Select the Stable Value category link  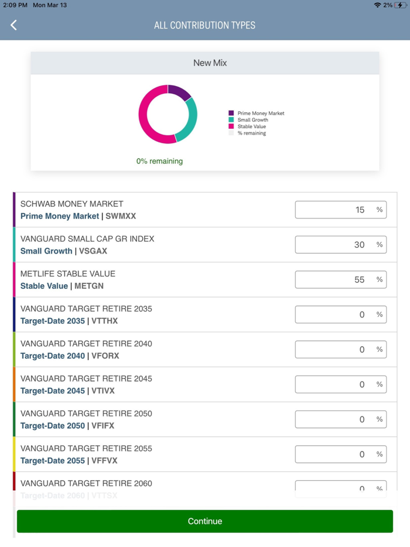click(44, 286)
